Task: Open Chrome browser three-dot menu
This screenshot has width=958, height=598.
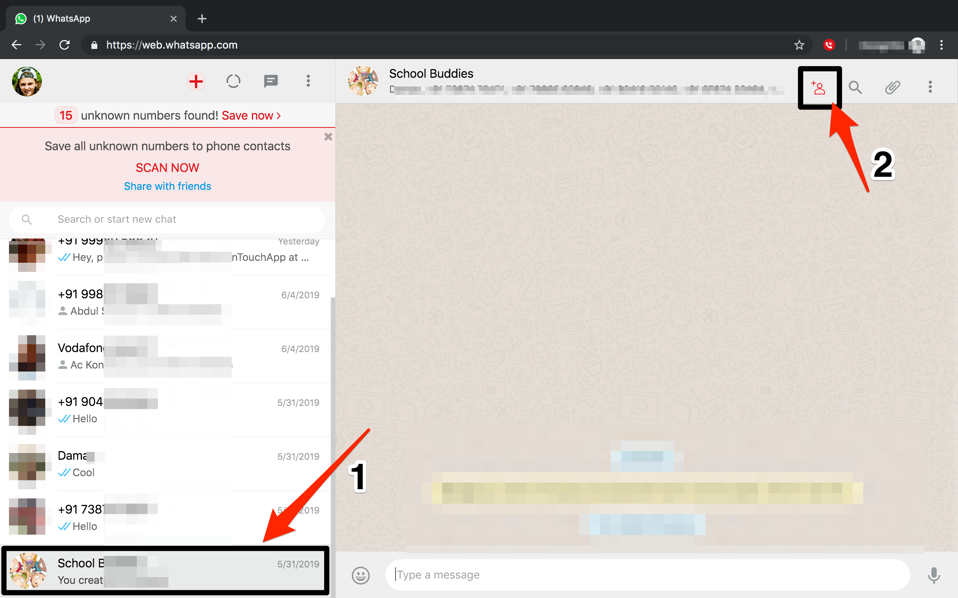Action: point(942,45)
